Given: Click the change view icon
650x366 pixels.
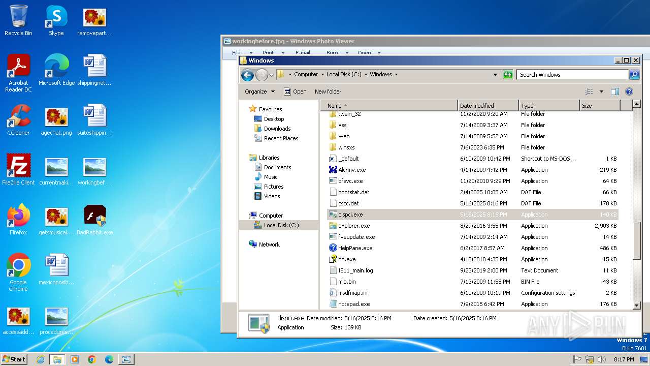Looking at the screenshot, I should click(589, 91).
